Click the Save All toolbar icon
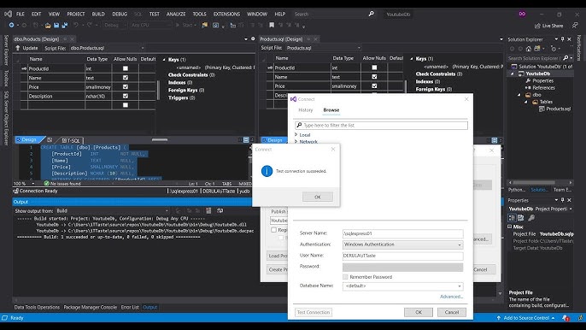The width and height of the screenshot is (586, 330). click(x=64, y=25)
